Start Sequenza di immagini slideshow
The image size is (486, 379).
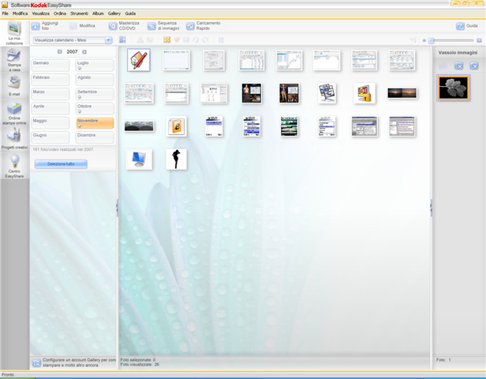pos(151,26)
